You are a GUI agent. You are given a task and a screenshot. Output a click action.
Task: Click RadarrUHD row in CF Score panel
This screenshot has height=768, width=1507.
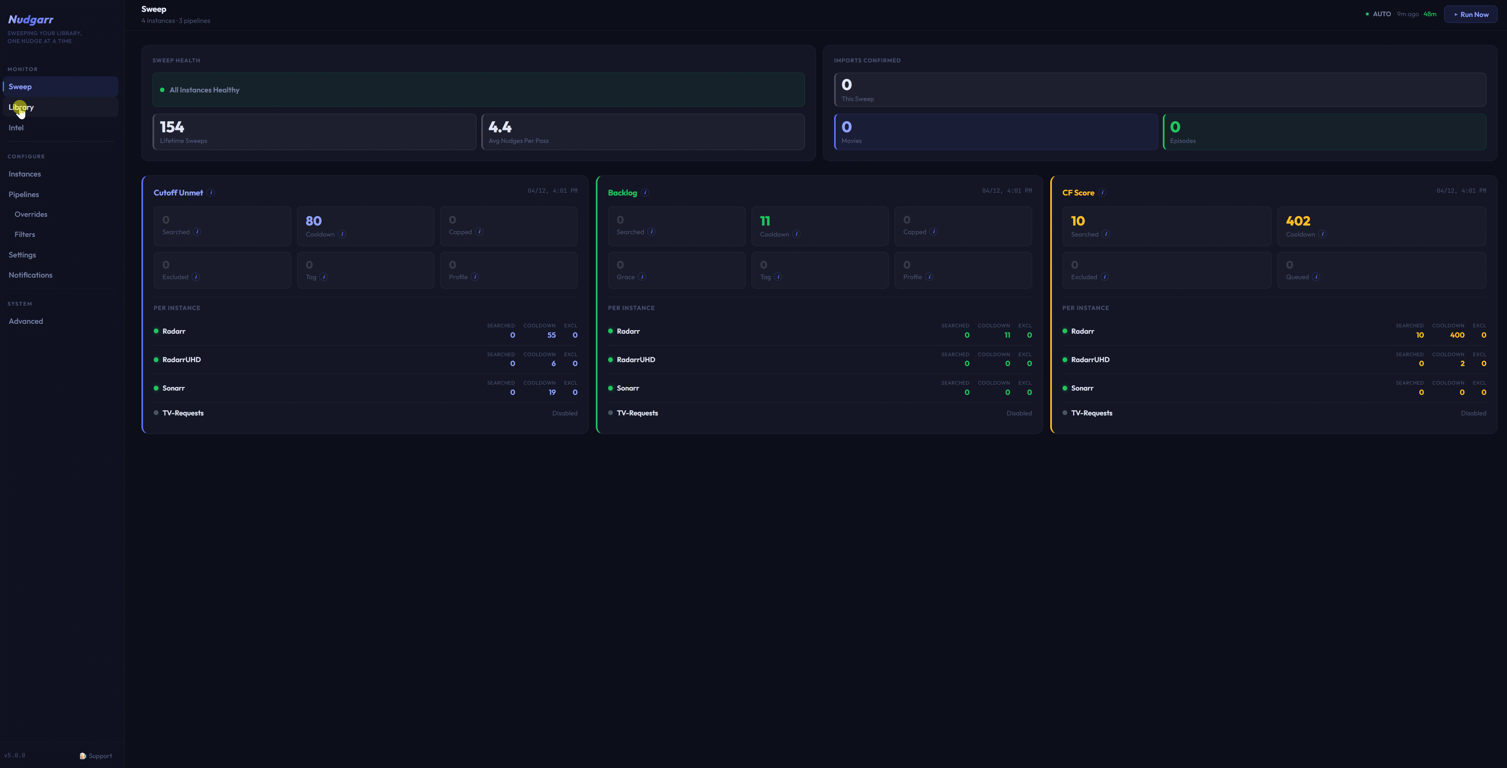(1274, 359)
